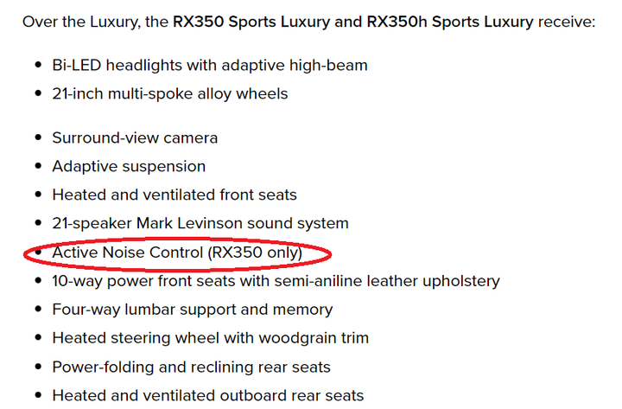
Task: Click 'Four-way lumbar support and memory' text
Action: point(193,310)
